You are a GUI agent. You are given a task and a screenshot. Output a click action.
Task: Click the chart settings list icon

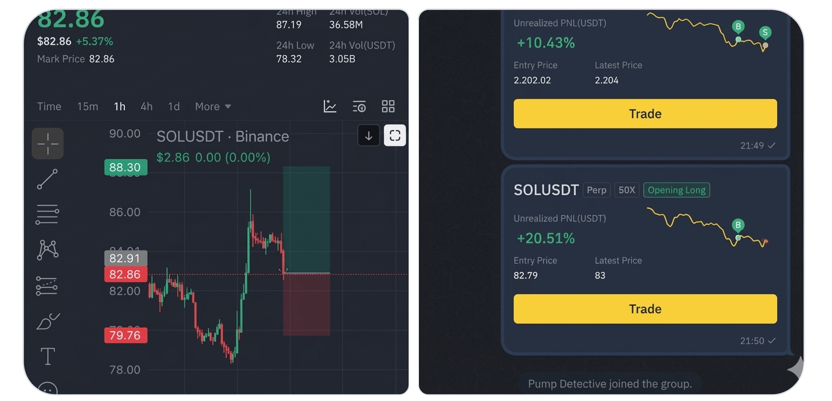tap(359, 106)
